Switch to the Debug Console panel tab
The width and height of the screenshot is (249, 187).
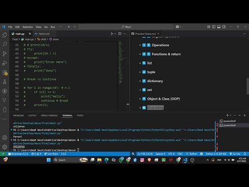point(49,115)
